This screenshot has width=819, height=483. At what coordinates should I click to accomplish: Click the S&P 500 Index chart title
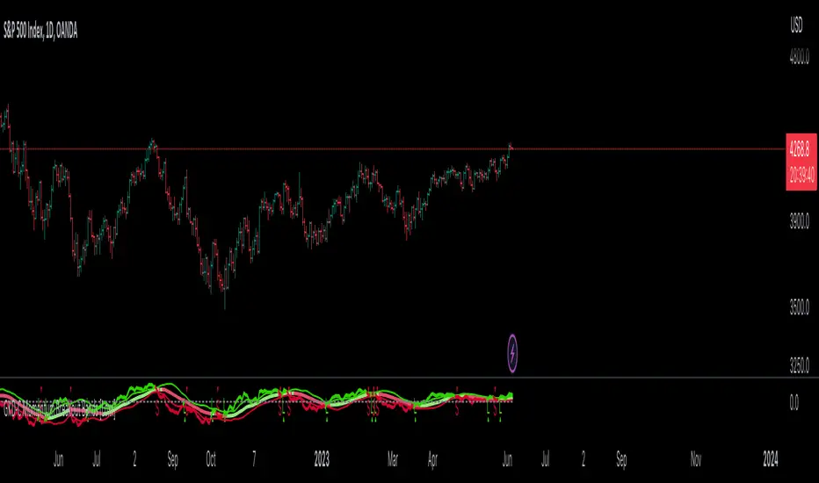click(40, 31)
